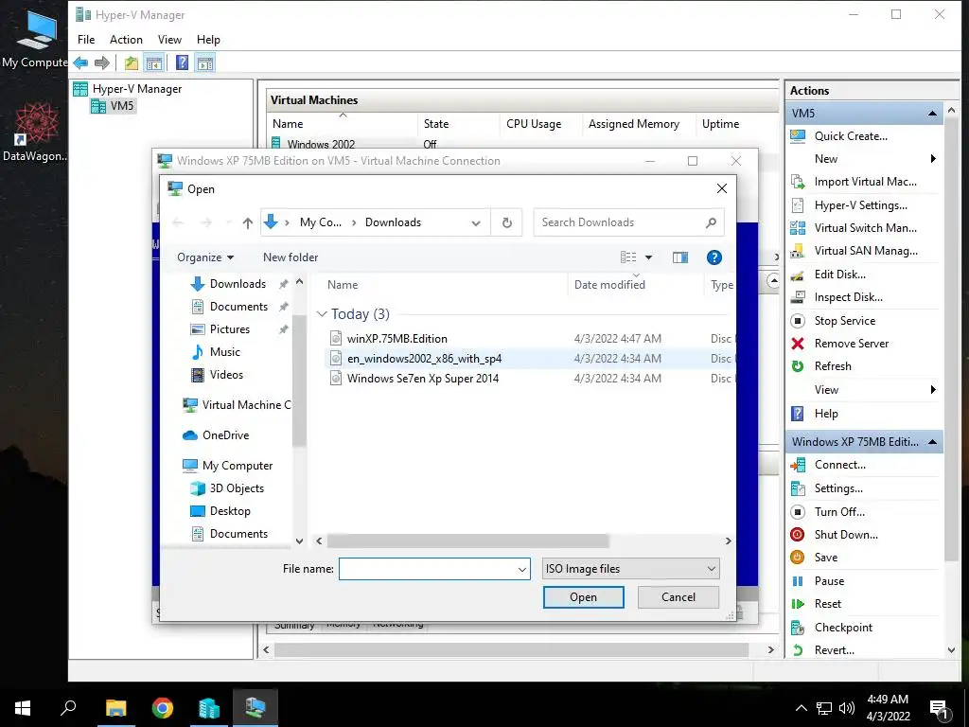Click into the File name input field
The image size is (969, 727).
[428, 569]
